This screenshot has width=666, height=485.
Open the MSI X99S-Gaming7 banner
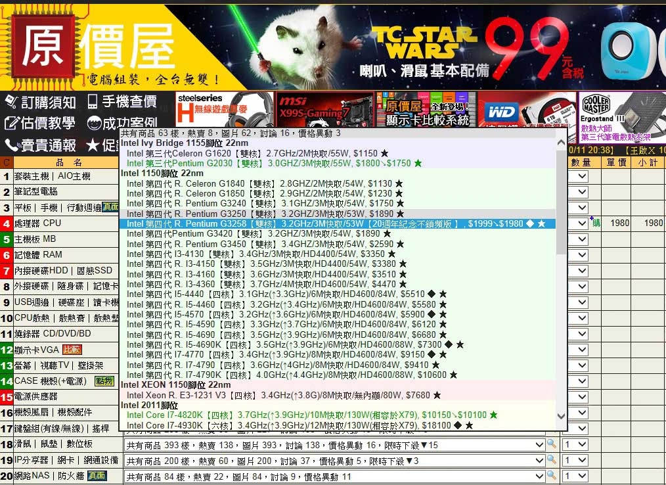[x=324, y=109]
